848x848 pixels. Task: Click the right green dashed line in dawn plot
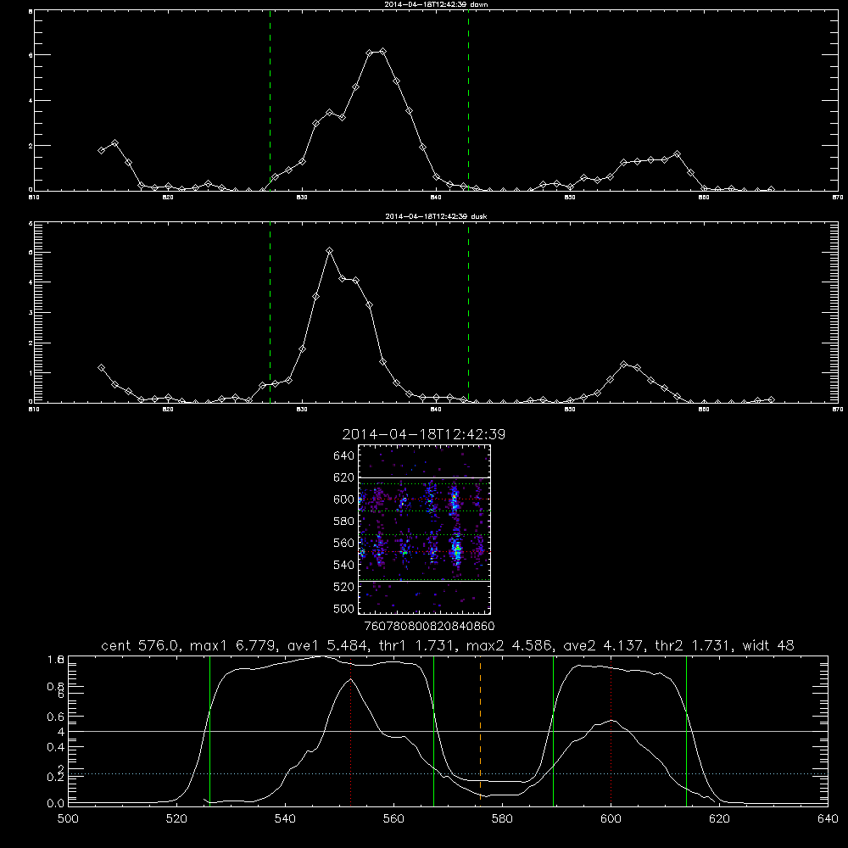[468, 101]
